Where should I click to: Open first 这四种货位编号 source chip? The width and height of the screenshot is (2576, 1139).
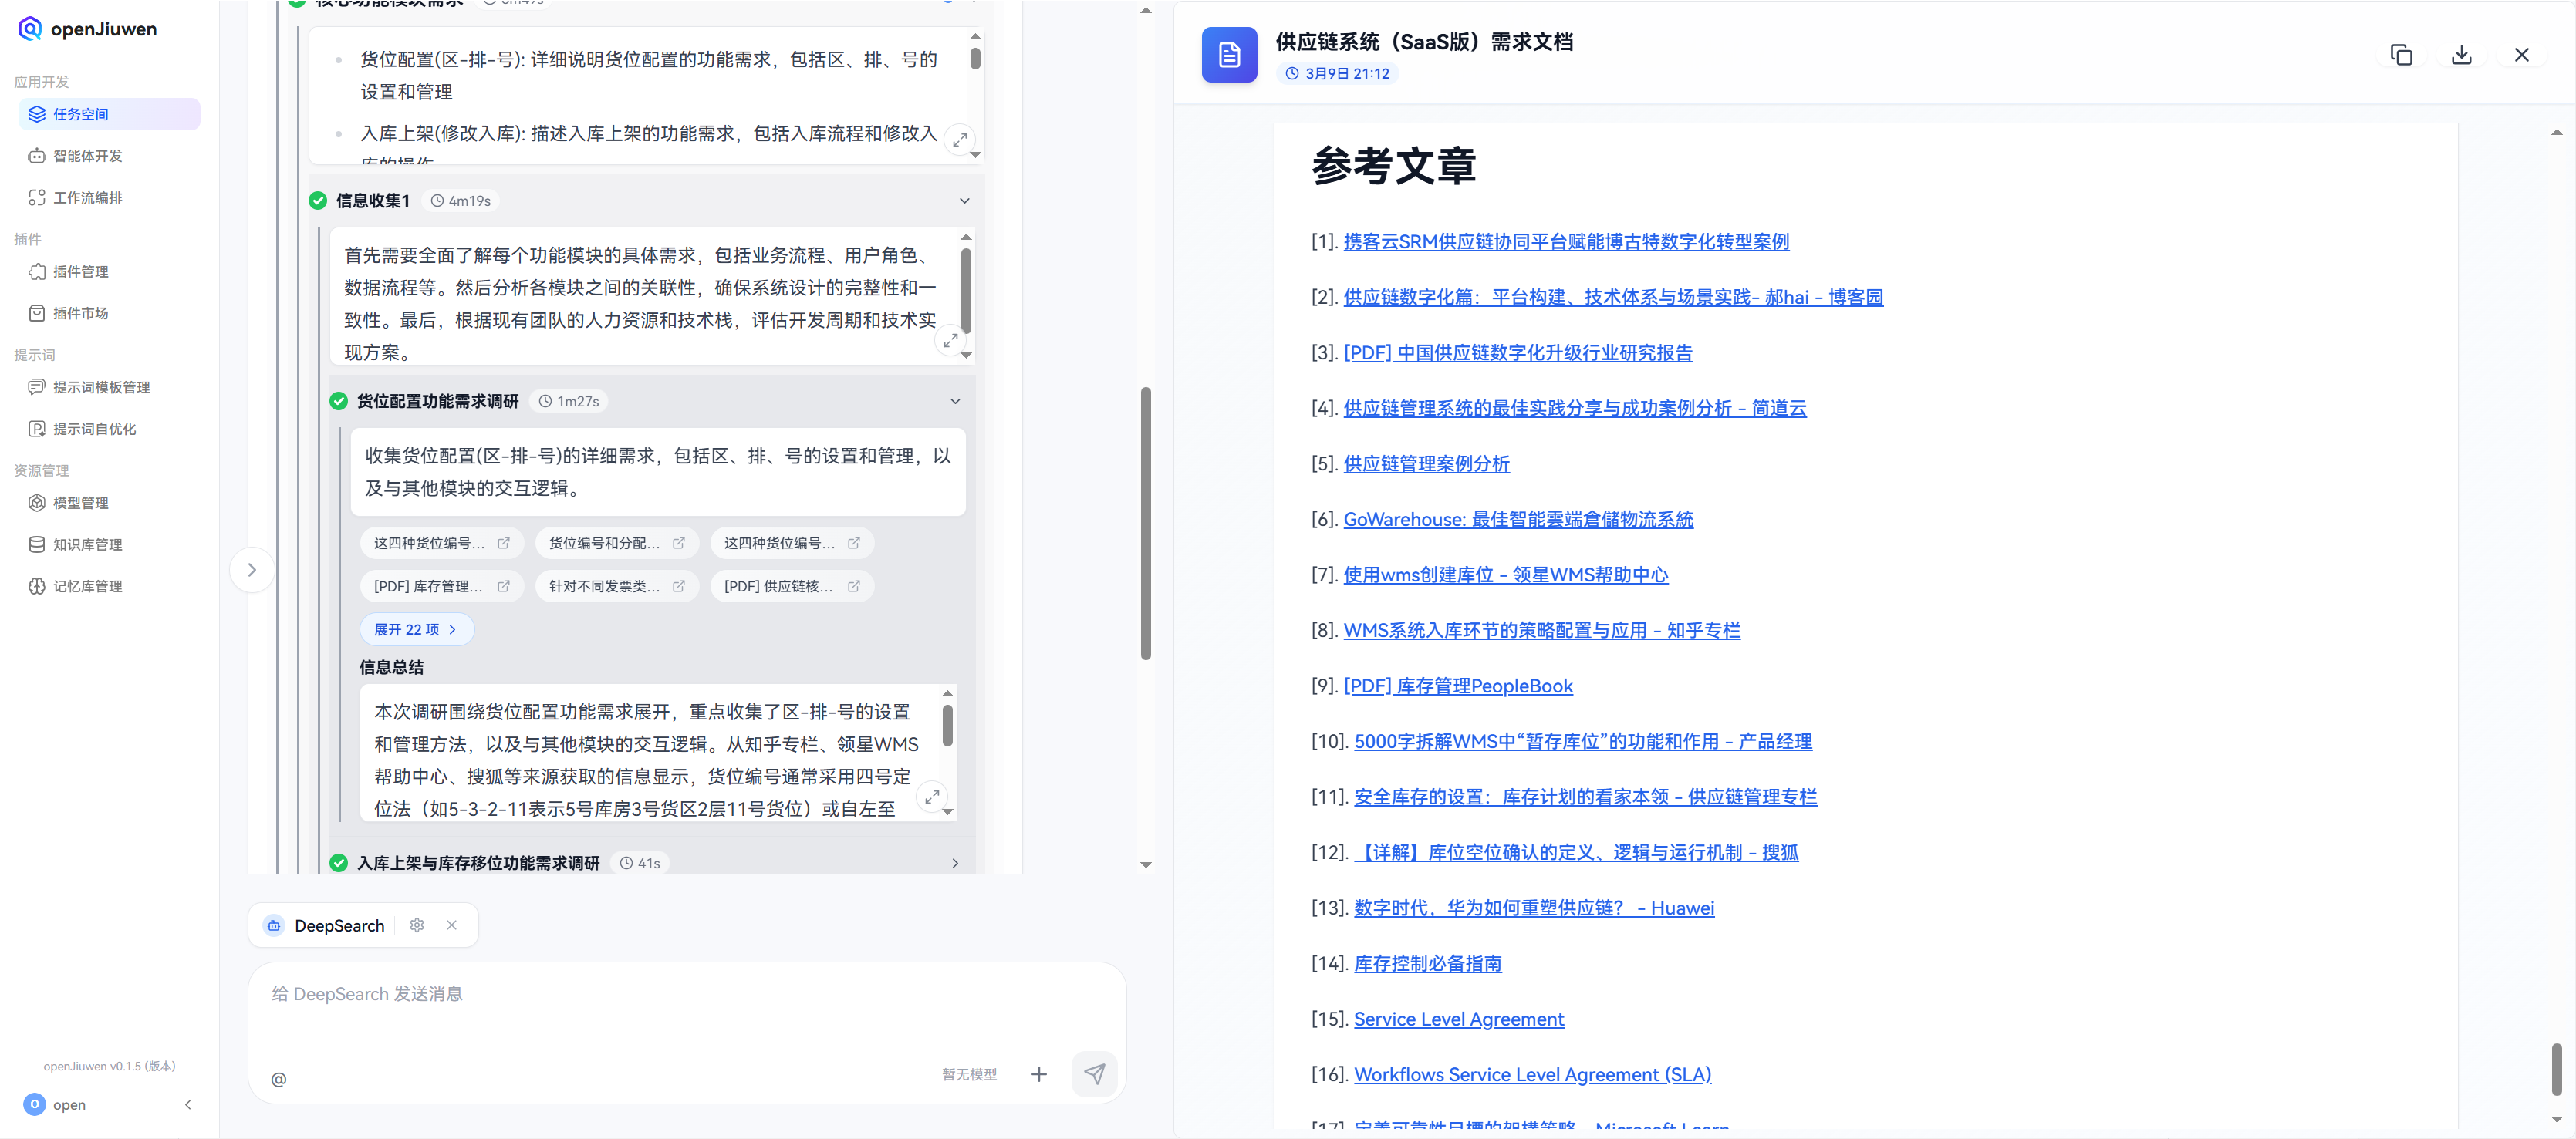coord(441,544)
